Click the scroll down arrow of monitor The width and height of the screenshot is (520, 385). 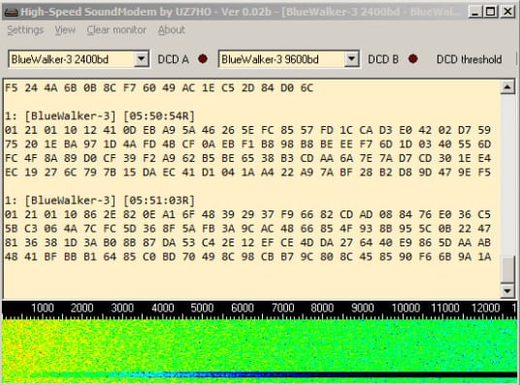507,291
